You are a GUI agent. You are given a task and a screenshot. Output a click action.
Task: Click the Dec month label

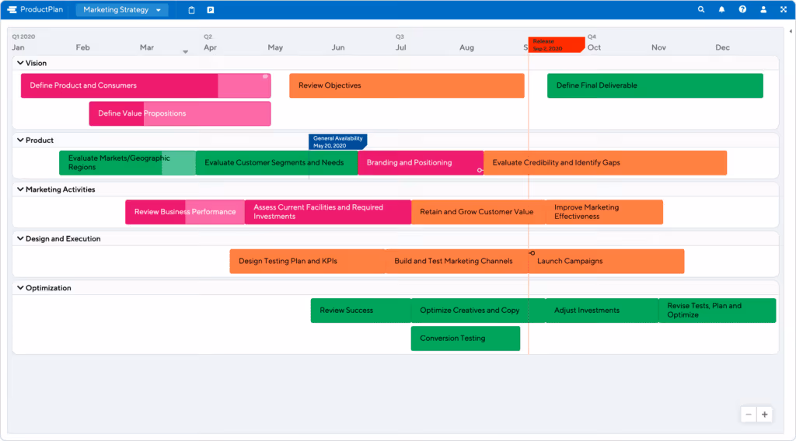click(722, 47)
